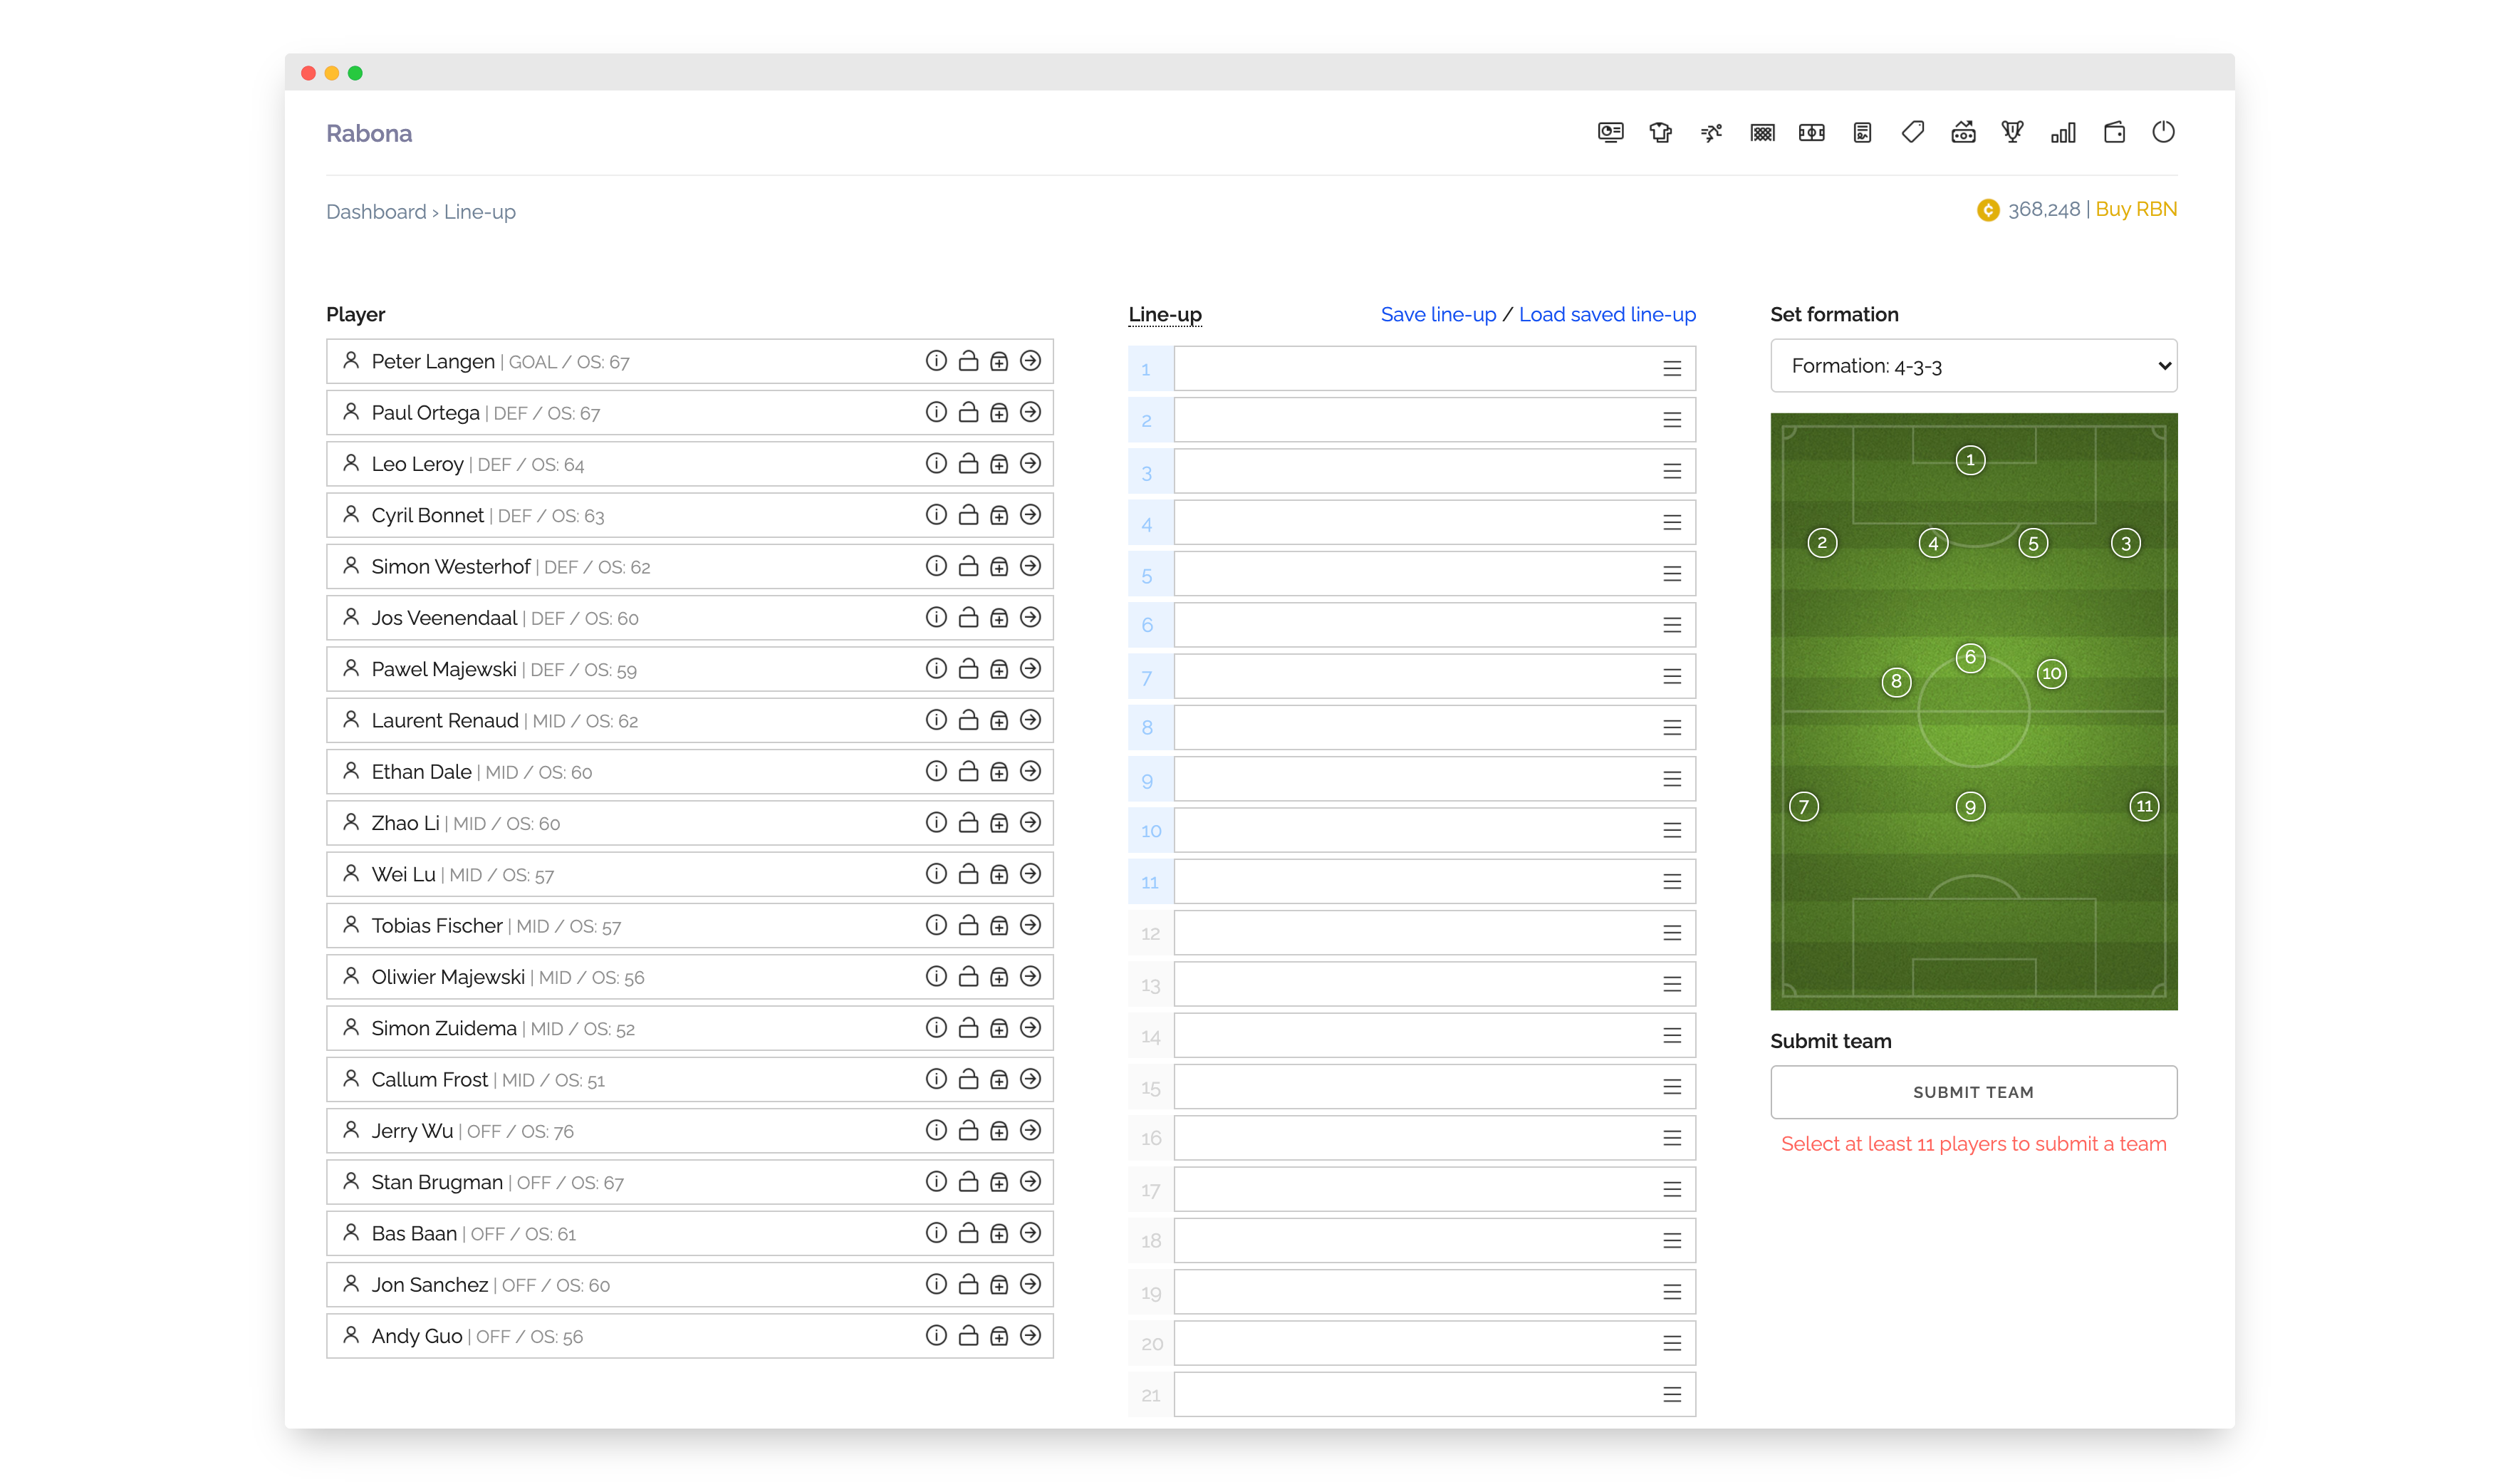Viewport: 2520px width, 1482px height.
Task: Click the tactics/formation icon in toolbar
Action: (1811, 133)
